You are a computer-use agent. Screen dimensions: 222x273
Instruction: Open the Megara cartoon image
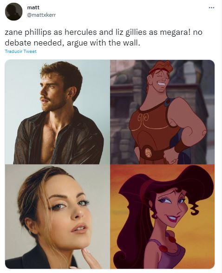(x=163, y=217)
